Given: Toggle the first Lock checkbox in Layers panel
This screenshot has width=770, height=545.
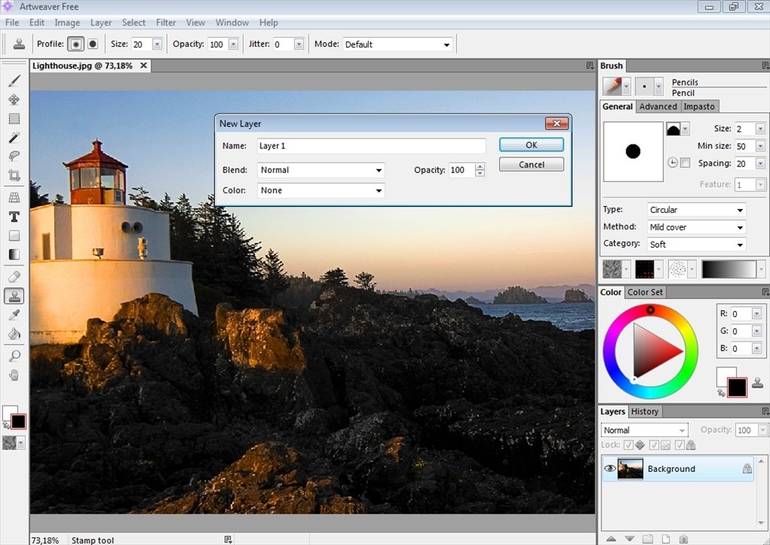Looking at the screenshot, I should coord(628,446).
